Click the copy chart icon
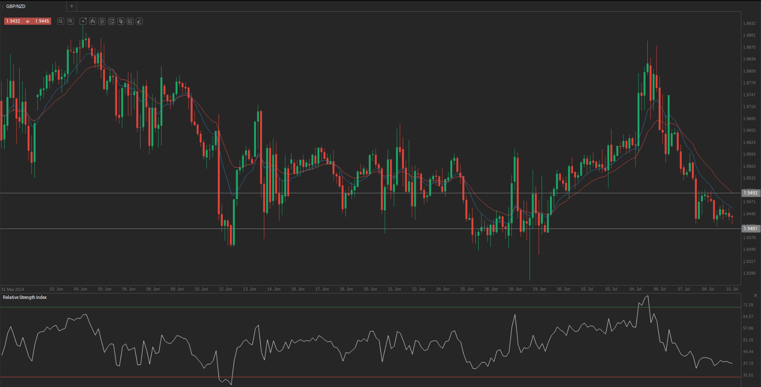 point(121,21)
